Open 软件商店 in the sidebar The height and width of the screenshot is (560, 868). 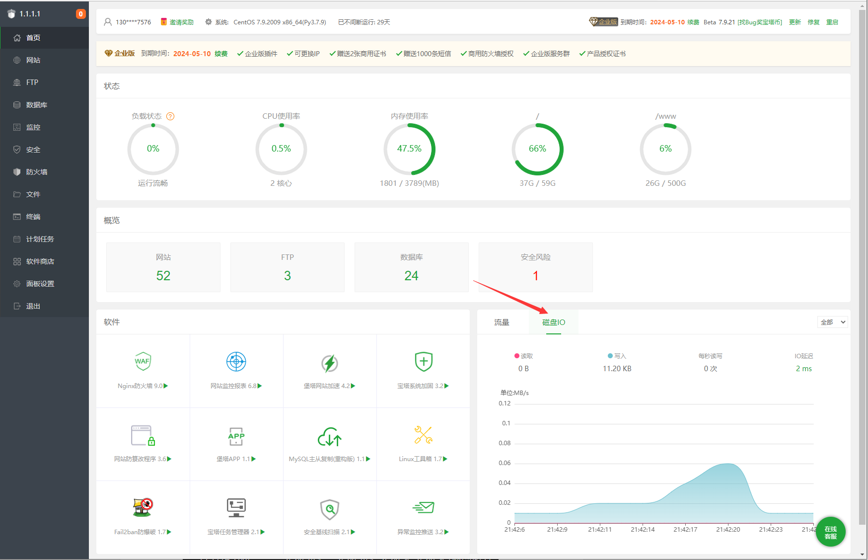pos(45,261)
